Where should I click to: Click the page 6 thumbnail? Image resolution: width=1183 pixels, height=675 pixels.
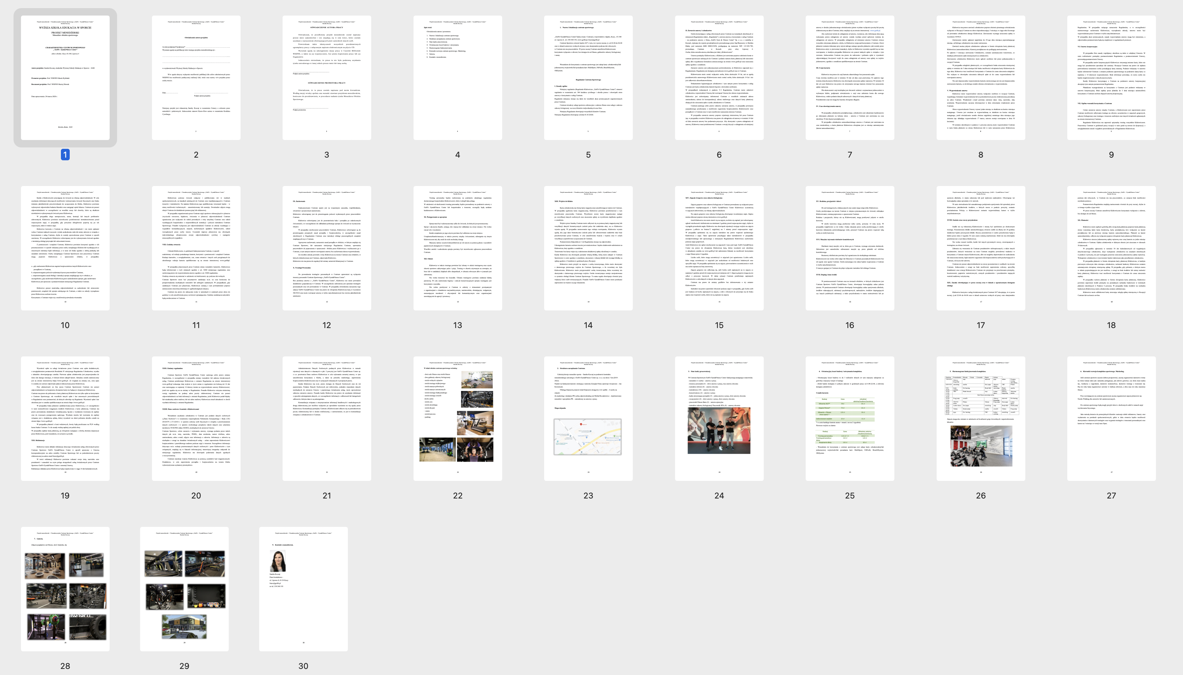point(719,77)
